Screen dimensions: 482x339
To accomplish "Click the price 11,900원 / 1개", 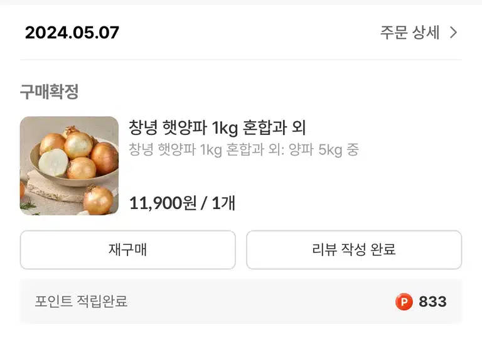I will [x=182, y=203].
